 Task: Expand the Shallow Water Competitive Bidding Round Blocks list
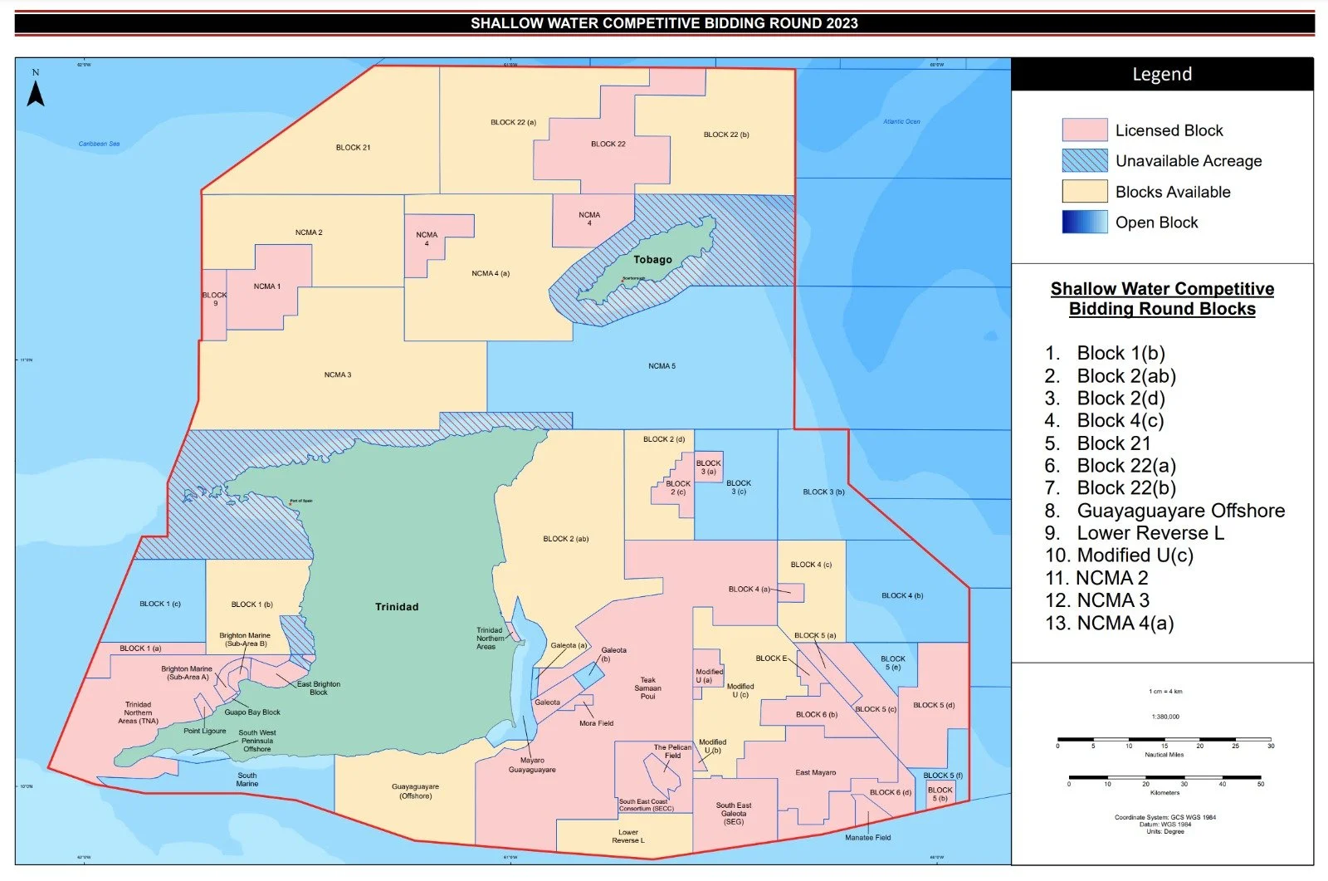point(1161,298)
